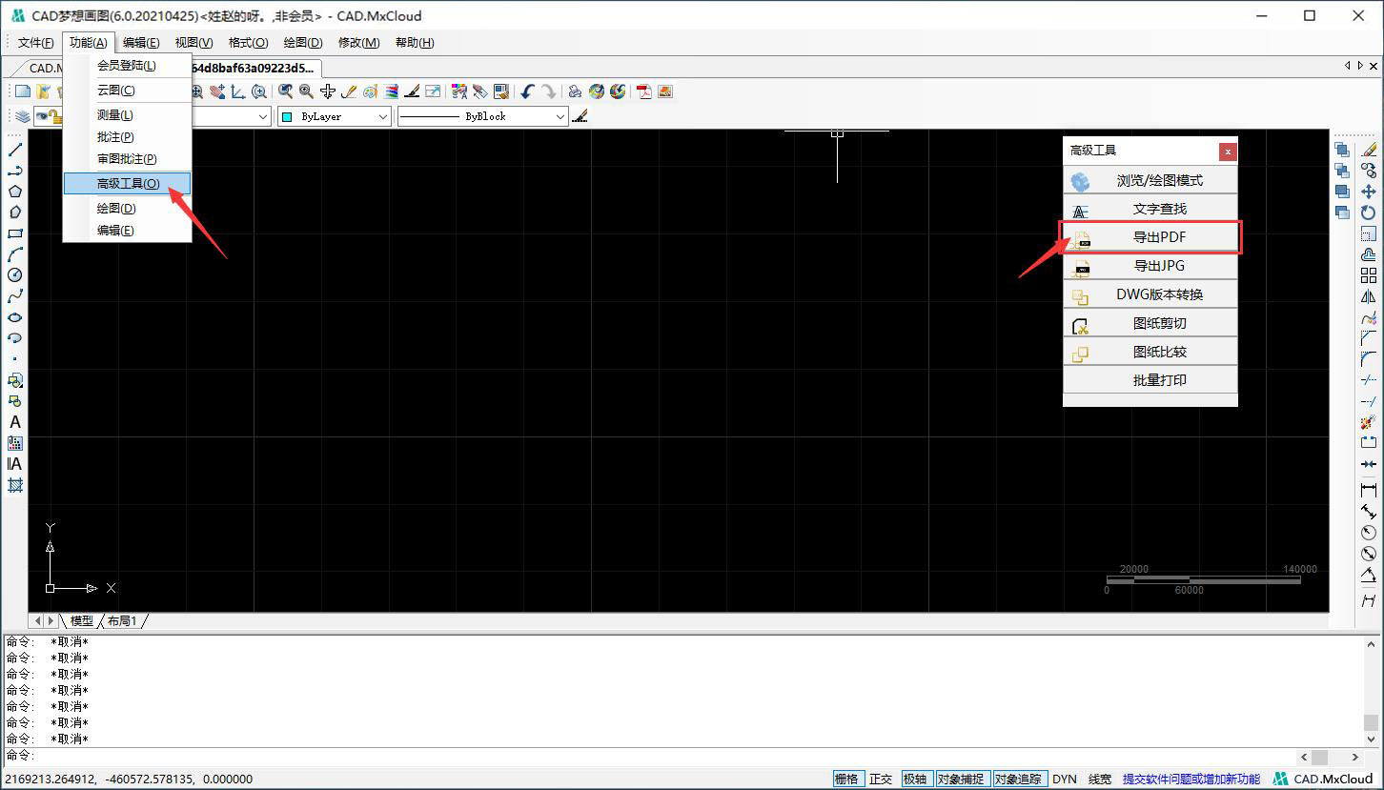
Task: Choose 云图(C) from dropdown menu
Action: click(x=127, y=91)
